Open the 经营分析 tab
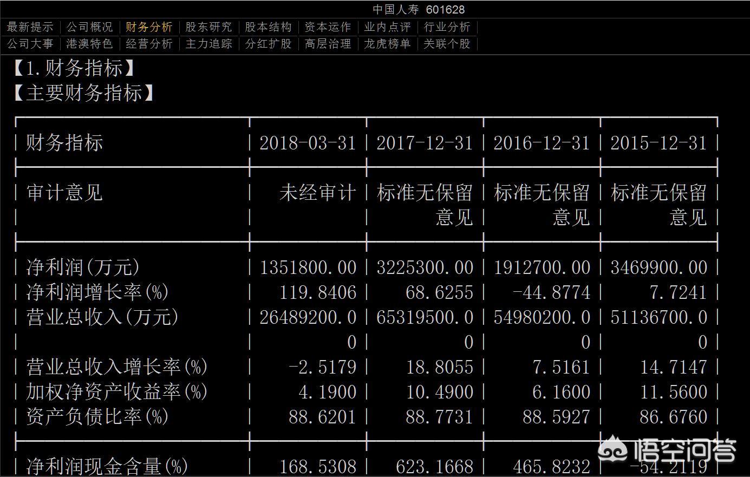 (149, 44)
